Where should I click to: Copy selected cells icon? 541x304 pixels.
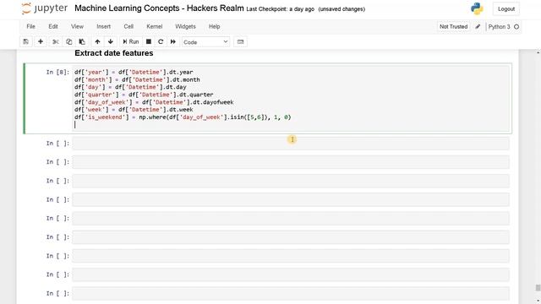click(x=68, y=41)
